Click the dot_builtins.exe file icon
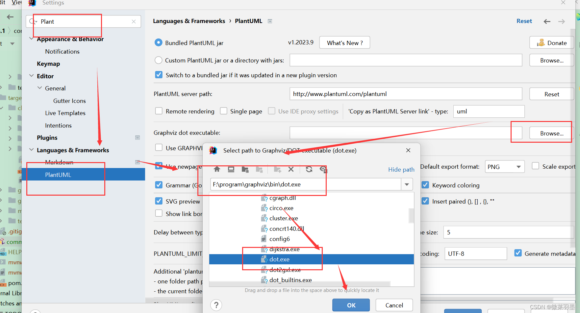The width and height of the screenshot is (580, 313). click(264, 280)
